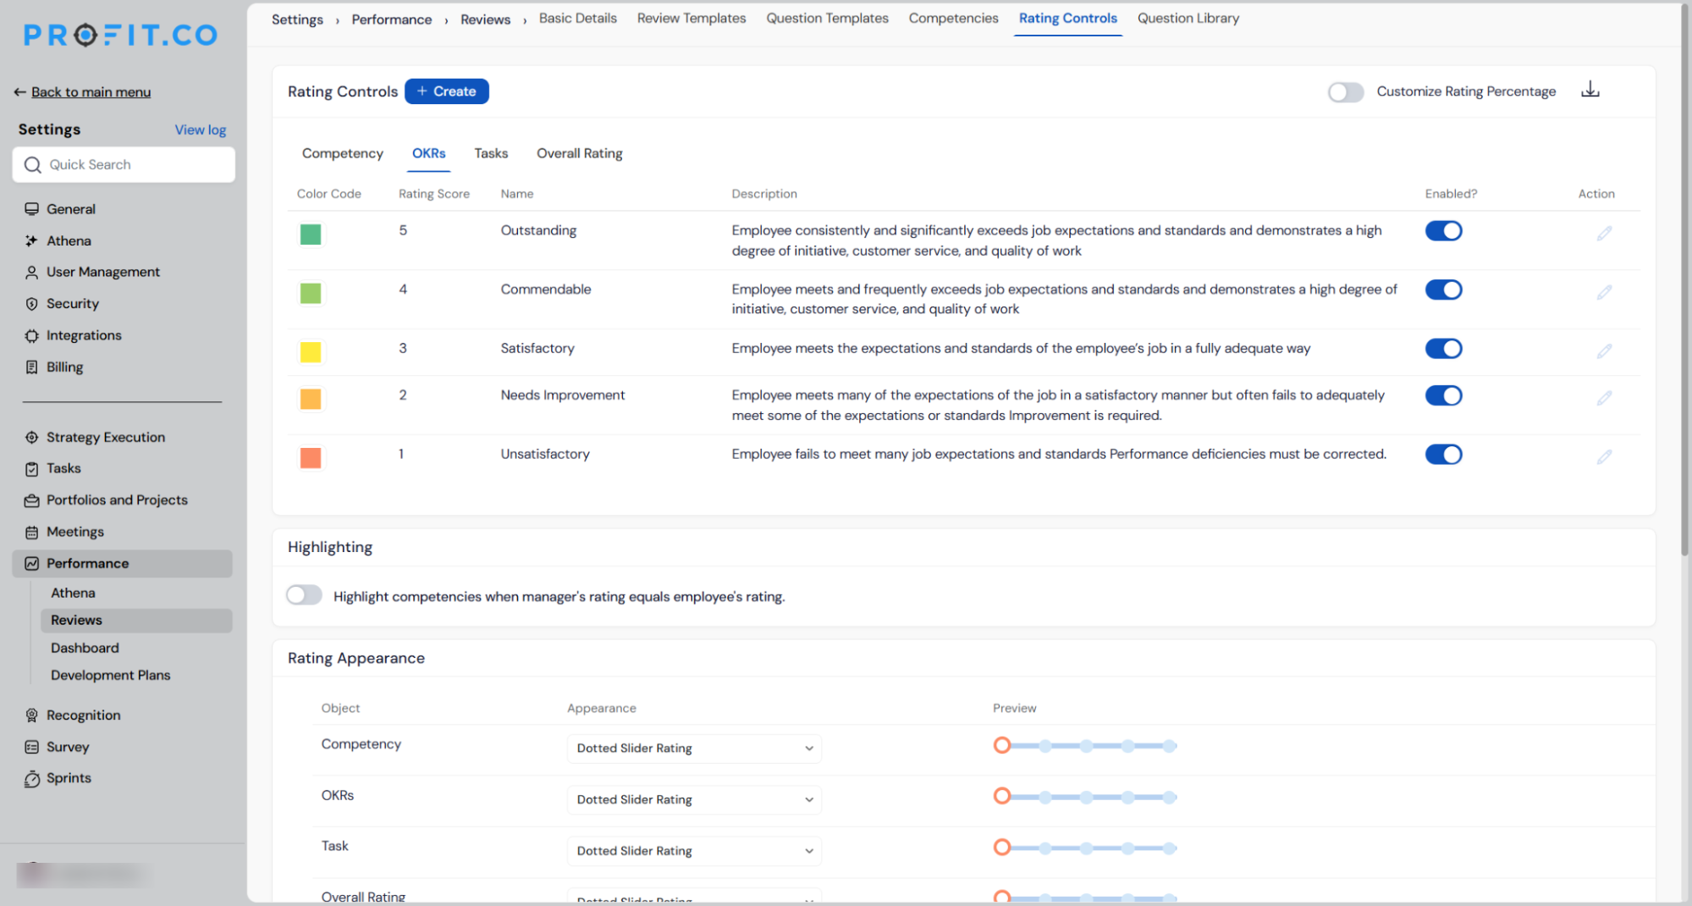Open Athena under Performance

(x=73, y=593)
